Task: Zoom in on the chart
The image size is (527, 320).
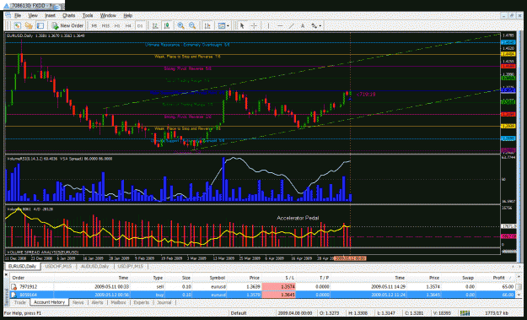Action: [x=180, y=25]
